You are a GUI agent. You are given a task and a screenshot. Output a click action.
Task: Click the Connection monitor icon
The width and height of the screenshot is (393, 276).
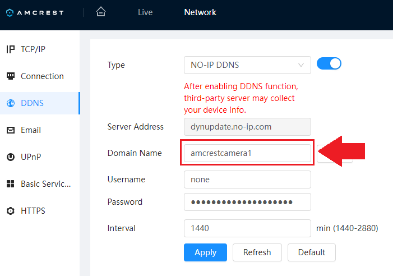pos(10,76)
